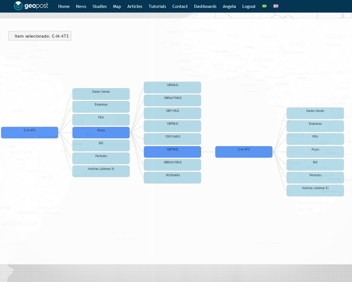Expand Períodos in the rightmost column
The height and width of the screenshot is (282, 352).
pyautogui.click(x=315, y=178)
